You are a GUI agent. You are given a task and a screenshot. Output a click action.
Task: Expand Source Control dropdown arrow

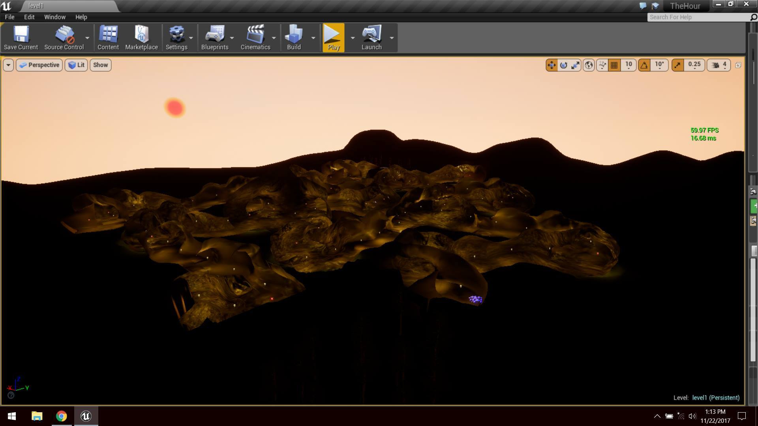point(87,38)
